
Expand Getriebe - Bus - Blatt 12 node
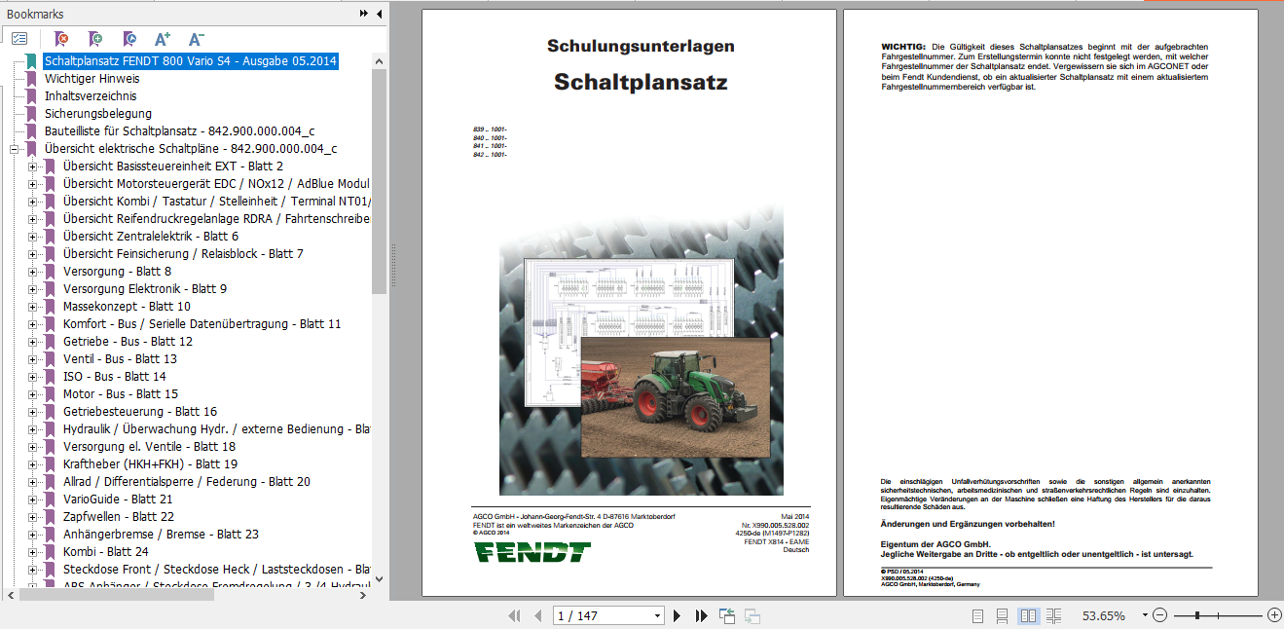[x=32, y=342]
